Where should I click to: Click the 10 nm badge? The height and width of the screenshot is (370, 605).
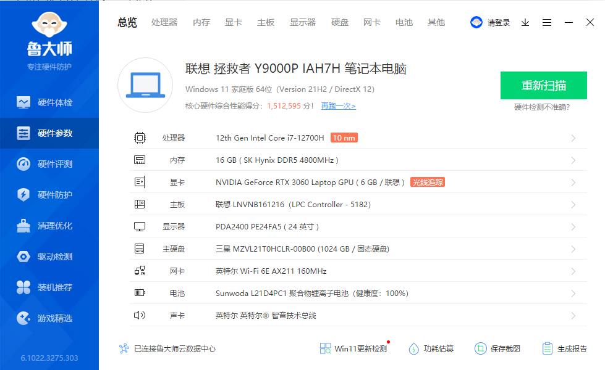[x=344, y=138]
